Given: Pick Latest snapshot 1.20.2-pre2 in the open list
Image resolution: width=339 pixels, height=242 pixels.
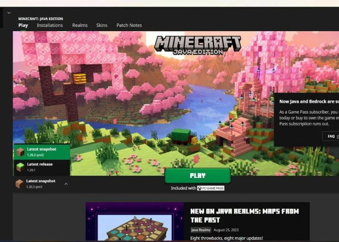Looking at the screenshot, I should pos(42,152).
